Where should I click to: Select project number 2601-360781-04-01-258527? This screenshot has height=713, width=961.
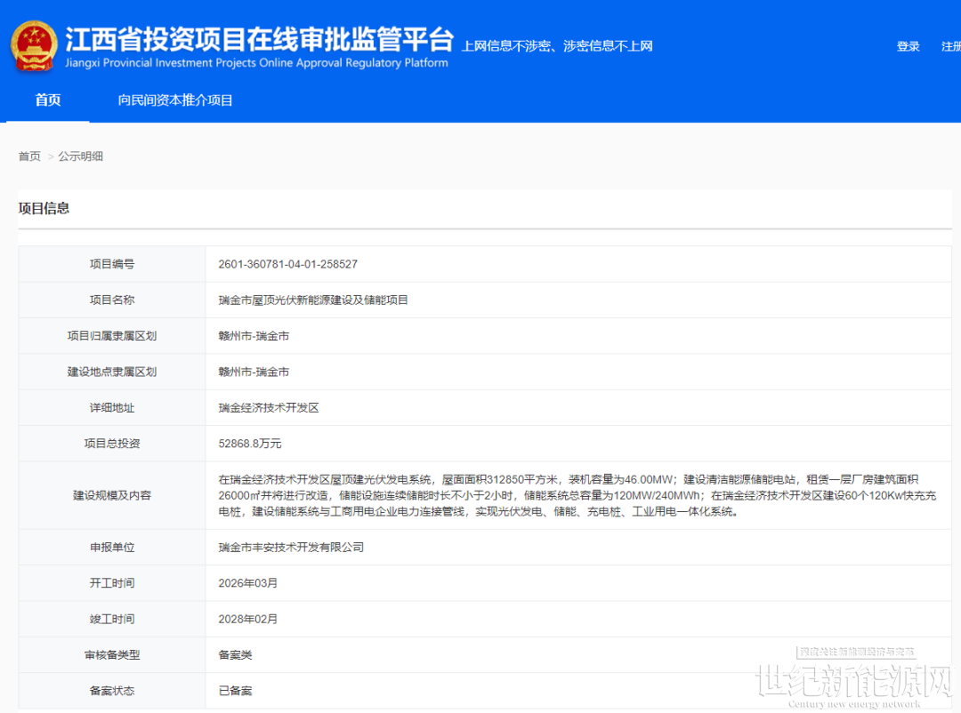coord(287,264)
